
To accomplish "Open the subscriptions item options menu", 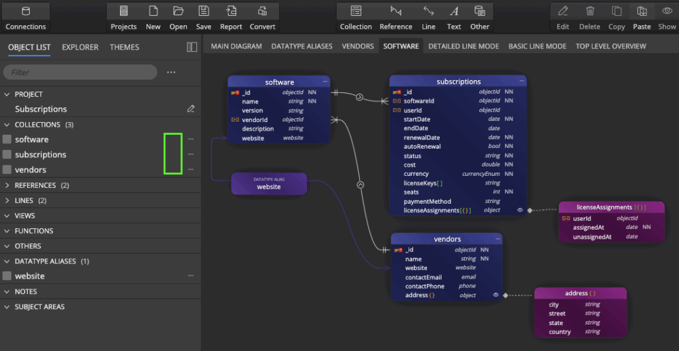I will pos(191,155).
